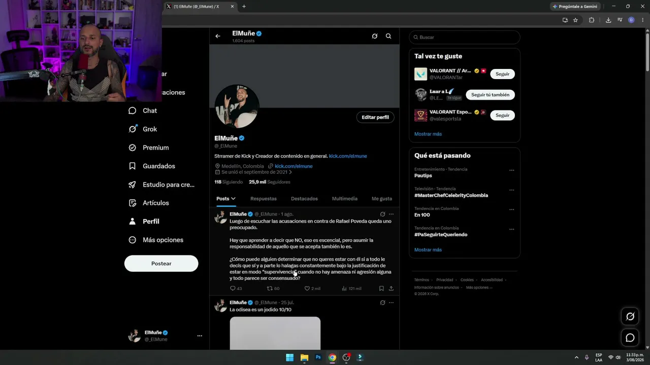The height and width of the screenshot is (365, 650).
Task: Click Seguir tú también for Luar a L
Action: point(490,95)
